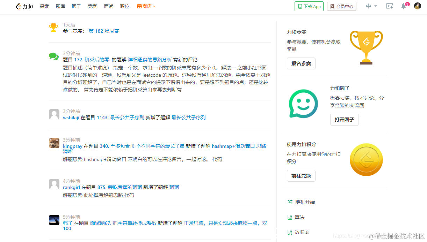This screenshot has height=242, width=427.
Task: Click 强子's dark avatar picture
Action: pyautogui.click(x=54, y=220)
